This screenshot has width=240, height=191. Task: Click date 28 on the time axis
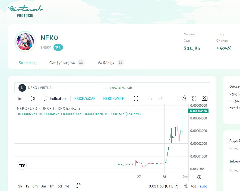[164, 177]
